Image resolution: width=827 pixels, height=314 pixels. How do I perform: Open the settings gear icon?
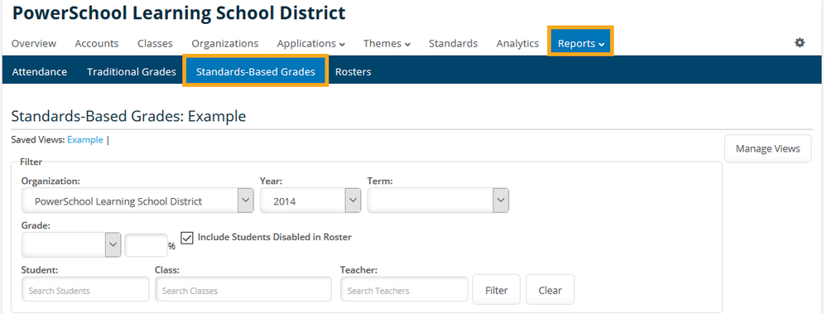[x=800, y=43]
